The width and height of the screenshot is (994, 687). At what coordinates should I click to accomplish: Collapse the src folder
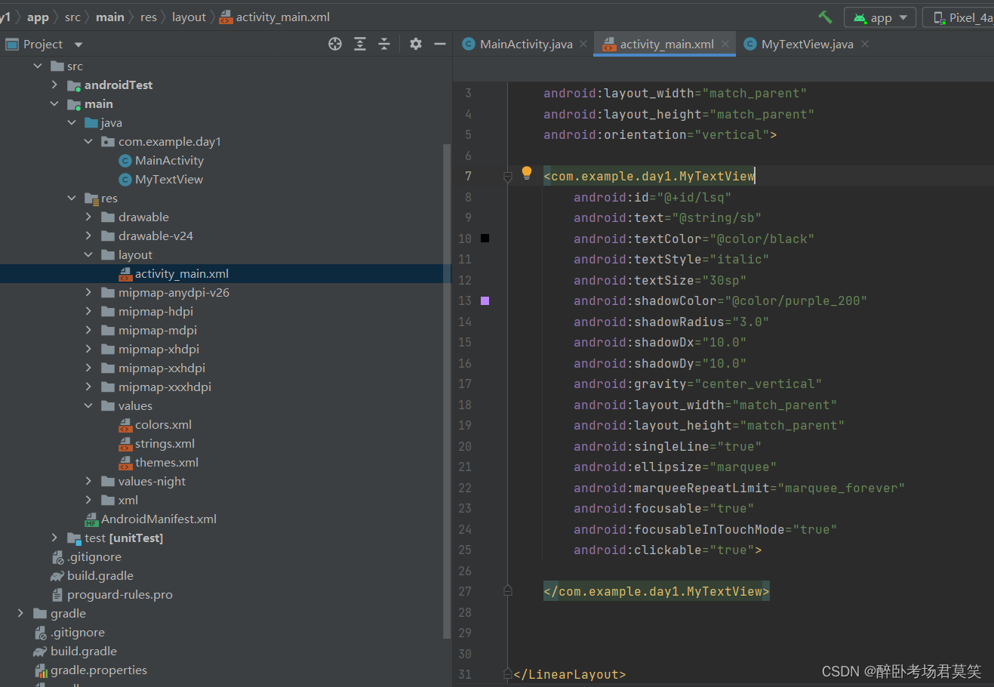click(38, 66)
